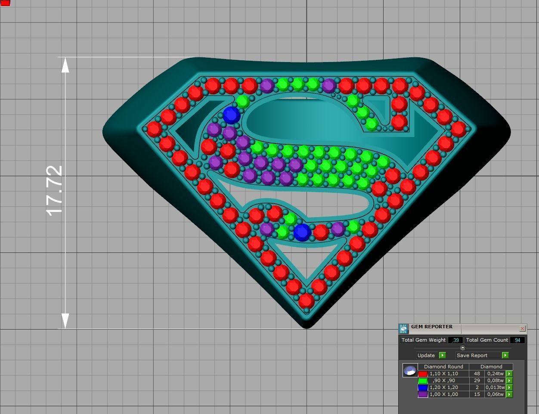Screen dimensions: 539x414
Task: Select the 17.72 dimension annotation
Action: (x=55, y=190)
